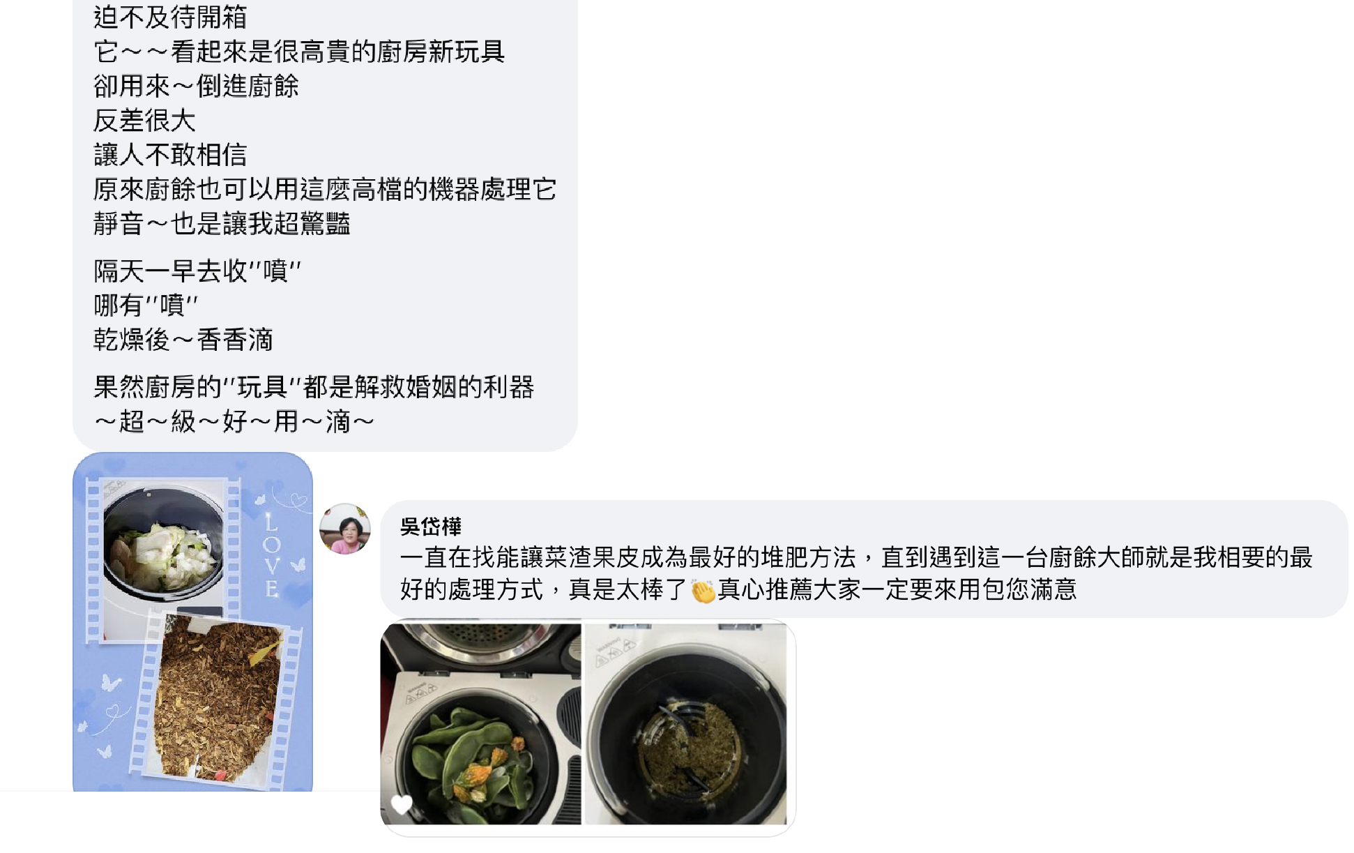Click the clapping hands emoji in the comment
The height and width of the screenshot is (853, 1354).
703,591
